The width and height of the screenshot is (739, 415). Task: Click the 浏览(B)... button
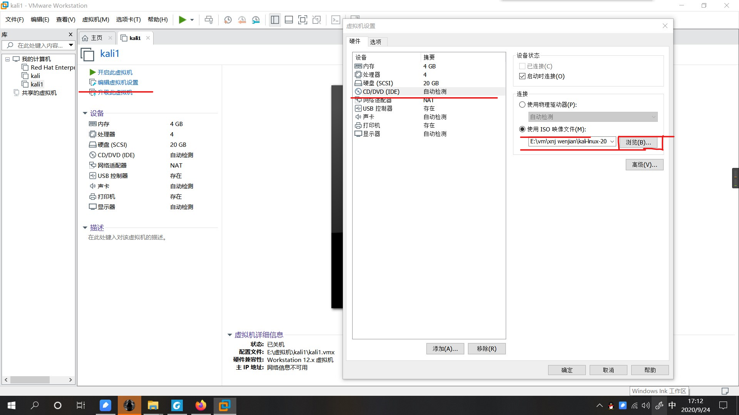(x=638, y=142)
